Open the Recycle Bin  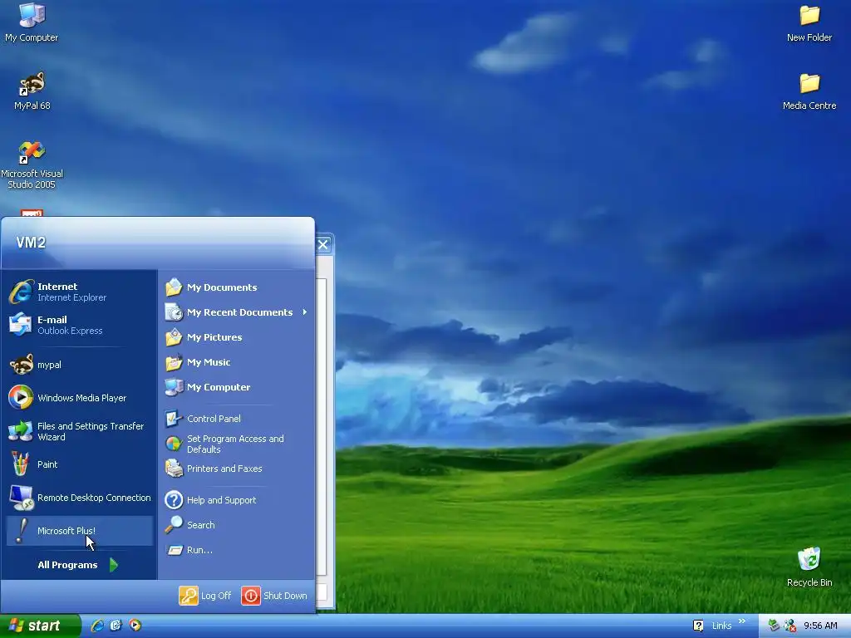point(809,567)
